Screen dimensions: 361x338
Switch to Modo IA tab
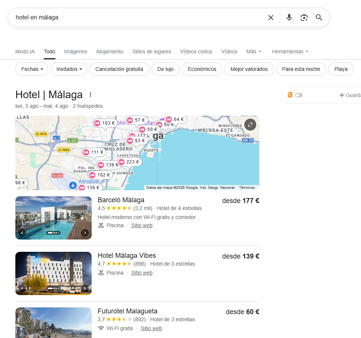point(25,51)
